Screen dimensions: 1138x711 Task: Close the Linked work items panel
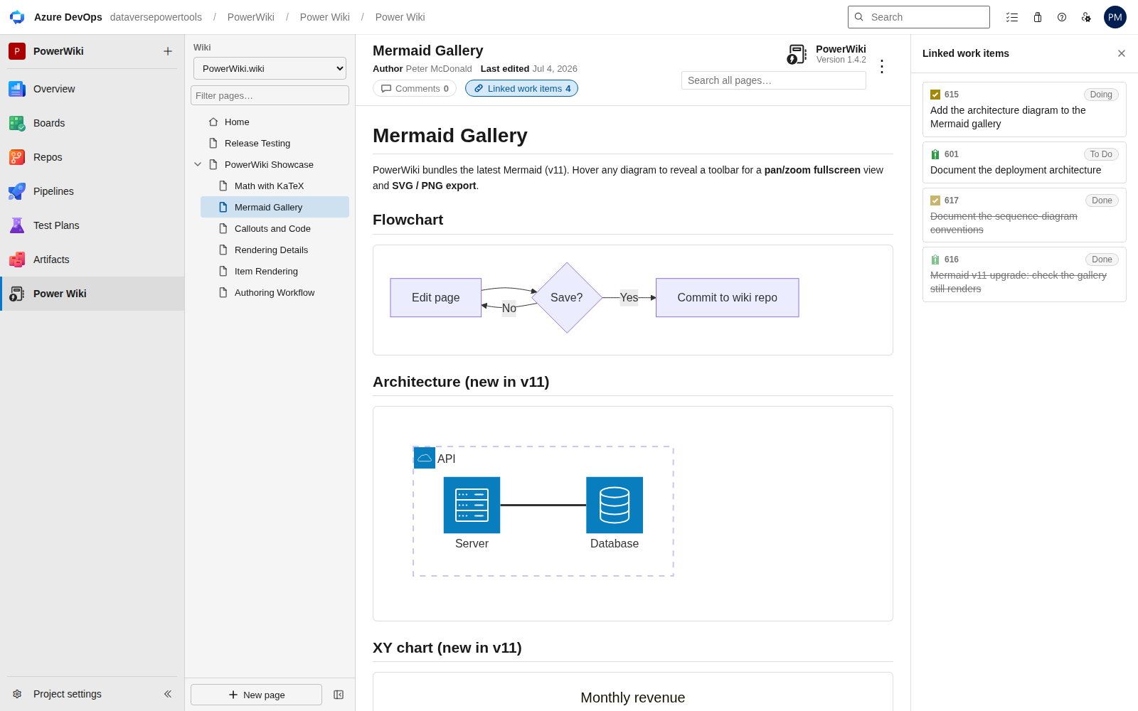pyautogui.click(x=1122, y=53)
